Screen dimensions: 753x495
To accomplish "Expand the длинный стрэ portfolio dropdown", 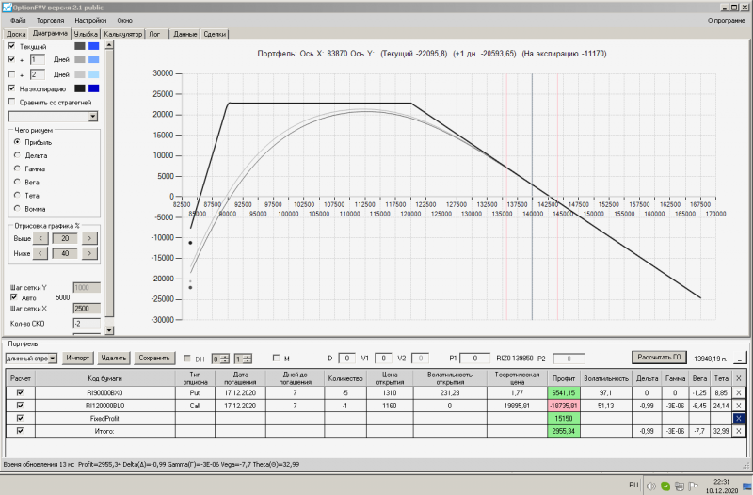I will 54,358.
